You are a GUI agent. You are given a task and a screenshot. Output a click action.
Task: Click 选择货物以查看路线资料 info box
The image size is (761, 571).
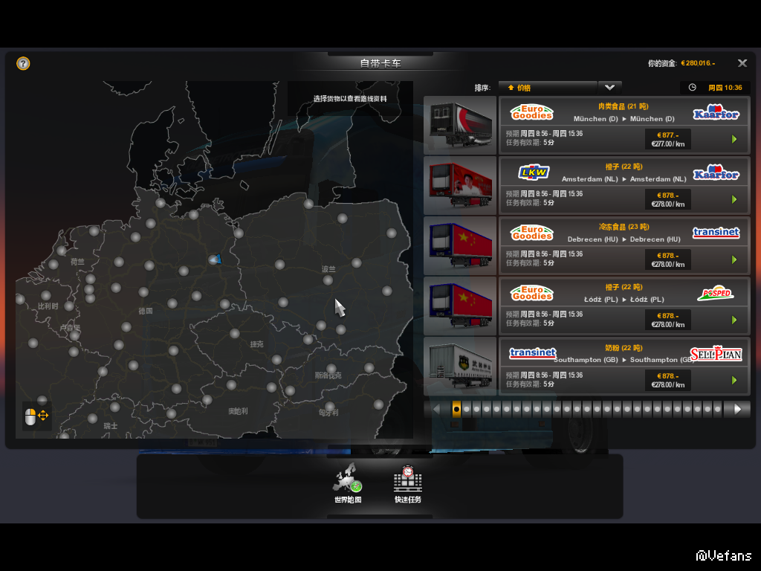tap(350, 99)
